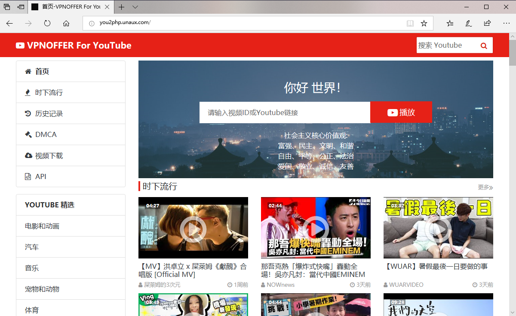The image size is (516, 316).
Task: Click the VPNOFFER For YouTube logo
Action: point(74,46)
